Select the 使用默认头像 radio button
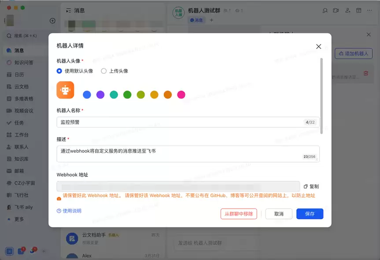Screen dimensions: 380x260 59,71
